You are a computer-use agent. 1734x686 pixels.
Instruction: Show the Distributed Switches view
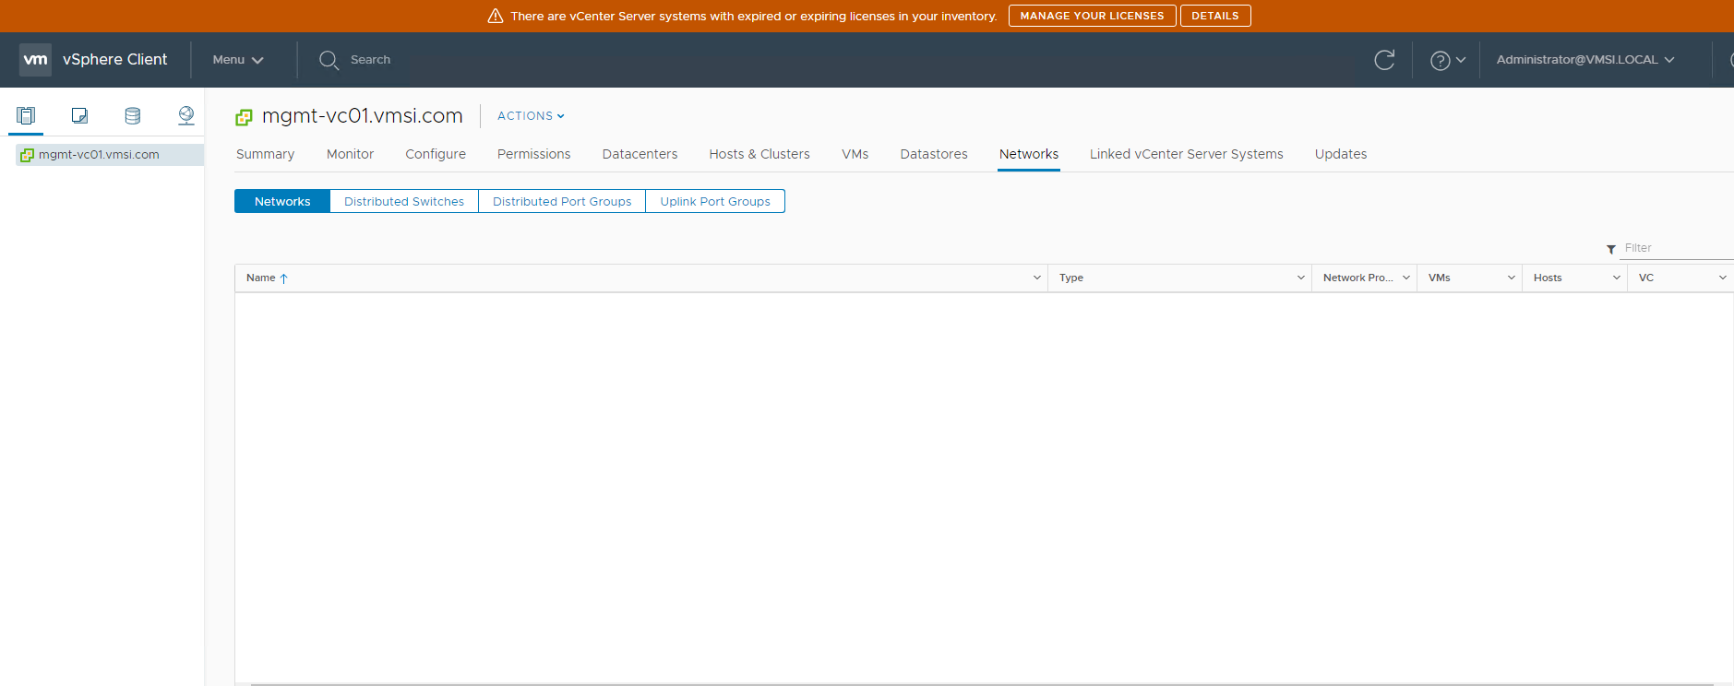click(403, 201)
